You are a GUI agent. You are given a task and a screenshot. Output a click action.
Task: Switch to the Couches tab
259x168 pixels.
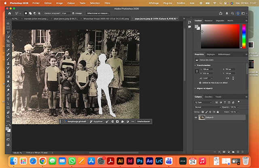[x=208, y=97]
